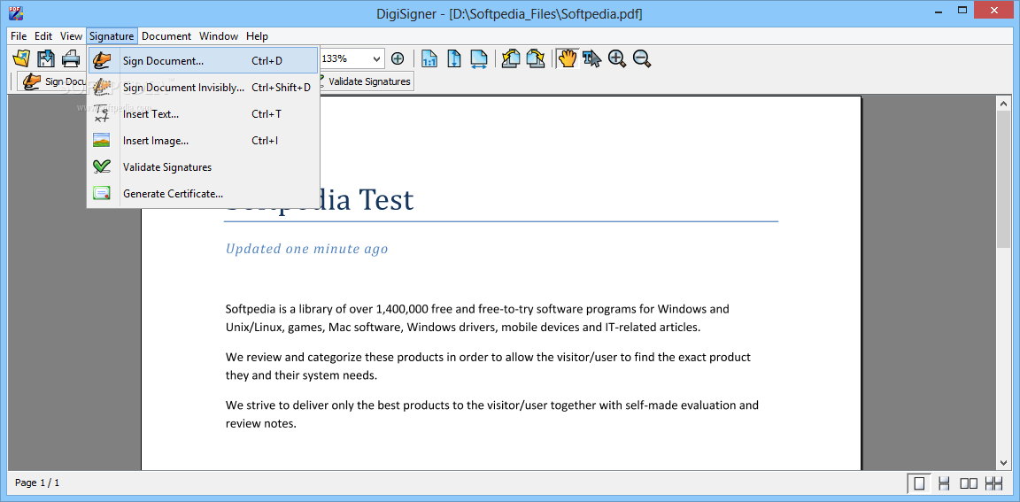The width and height of the screenshot is (1020, 502).
Task: Click the Print toolbar icon
Action: [x=70, y=58]
